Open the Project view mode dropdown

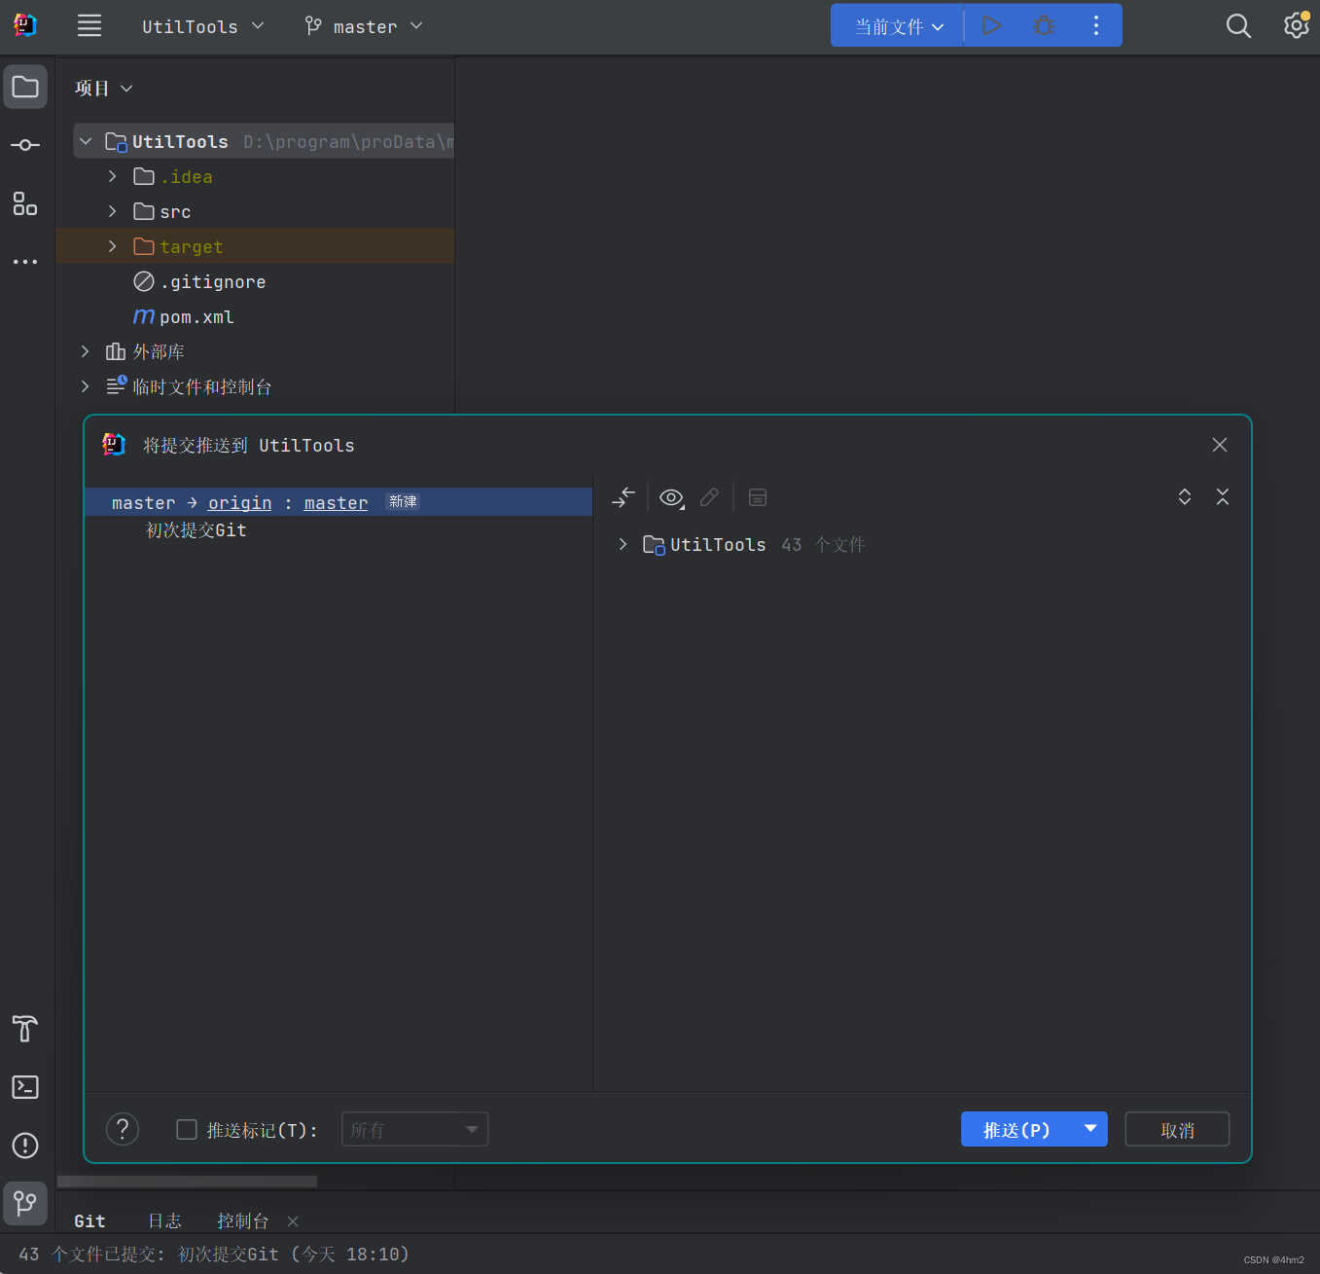pos(103,88)
